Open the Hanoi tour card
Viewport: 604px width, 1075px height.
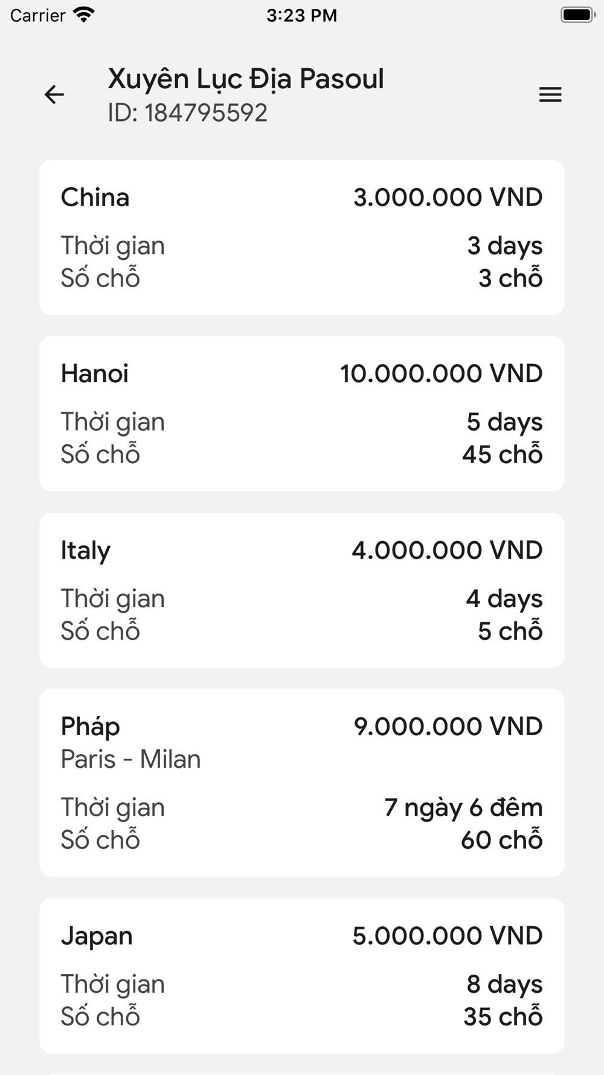point(302,414)
